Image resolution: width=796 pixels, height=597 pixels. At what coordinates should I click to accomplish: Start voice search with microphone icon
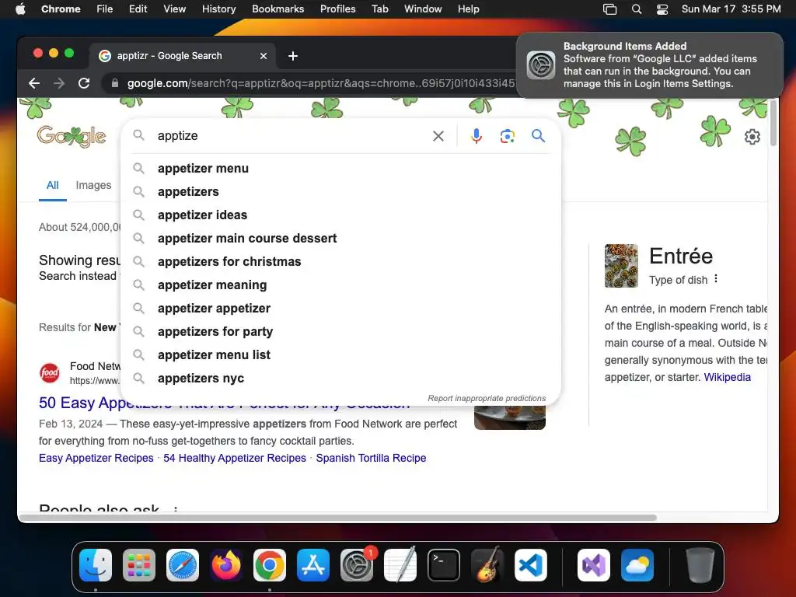pyautogui.click(x=477, y=136)
